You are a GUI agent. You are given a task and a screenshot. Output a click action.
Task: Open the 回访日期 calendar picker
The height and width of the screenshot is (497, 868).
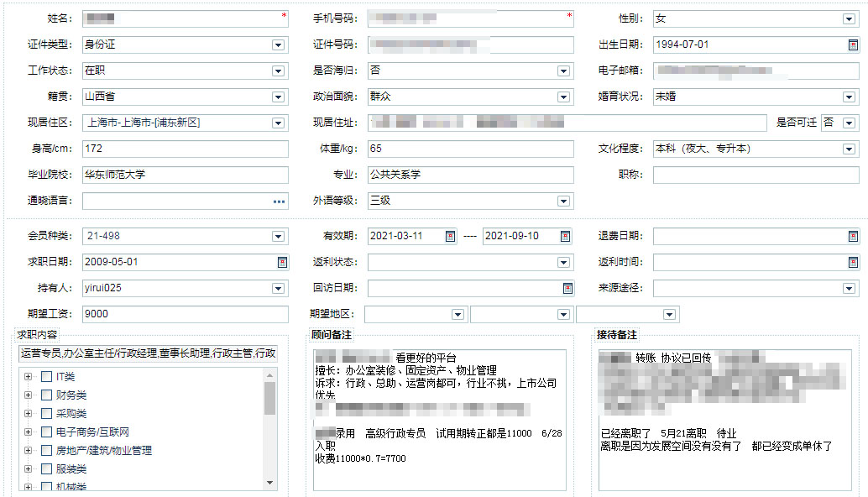pos(567,288)
